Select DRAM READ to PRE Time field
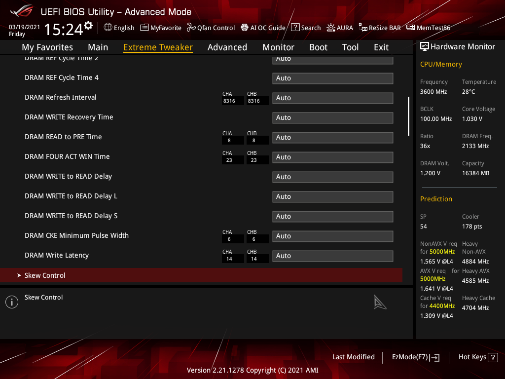Image resolution: width=505 pixels, height=379 pixels. (x=333, y=138)
